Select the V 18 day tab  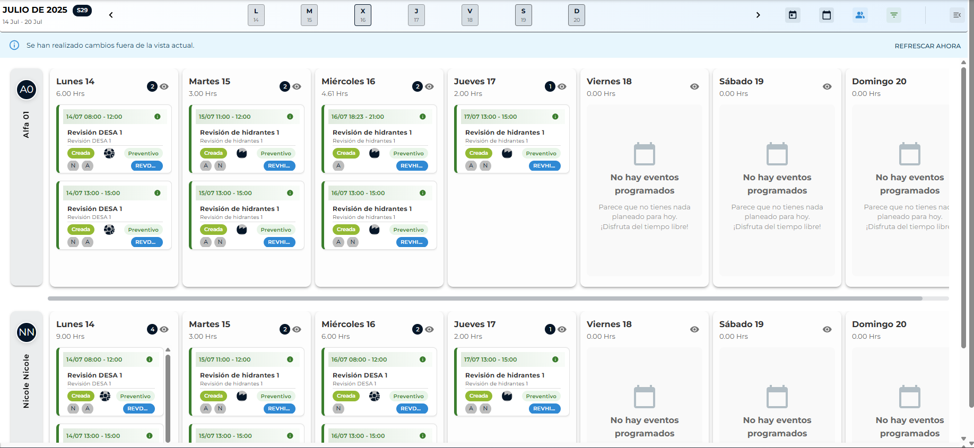pos(470,15)
